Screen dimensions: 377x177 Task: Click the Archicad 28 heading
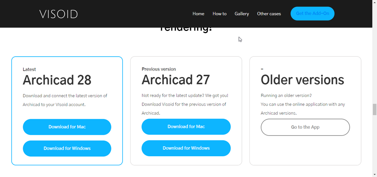click(57, 80)
